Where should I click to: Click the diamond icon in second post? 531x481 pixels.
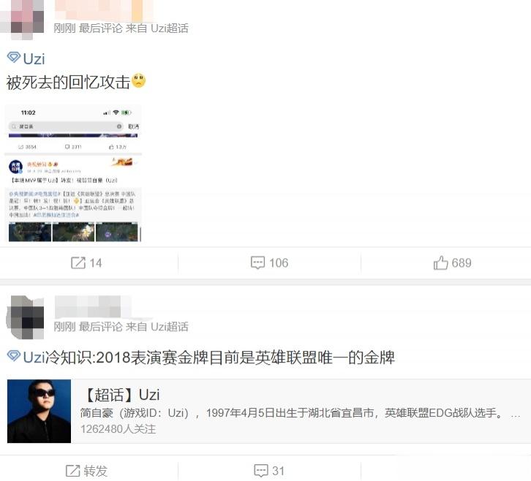pyautogui.click(x=14, y=356)
